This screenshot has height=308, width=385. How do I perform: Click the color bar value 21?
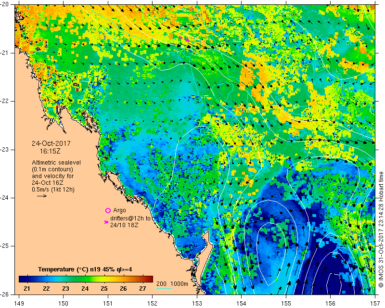pyautogui.click(x=27, y=289)
